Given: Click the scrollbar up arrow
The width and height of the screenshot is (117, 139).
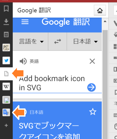Looking at the screenshot, I should click(x=105, y=21).
